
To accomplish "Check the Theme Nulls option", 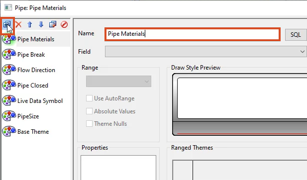I will pos(89,124).
